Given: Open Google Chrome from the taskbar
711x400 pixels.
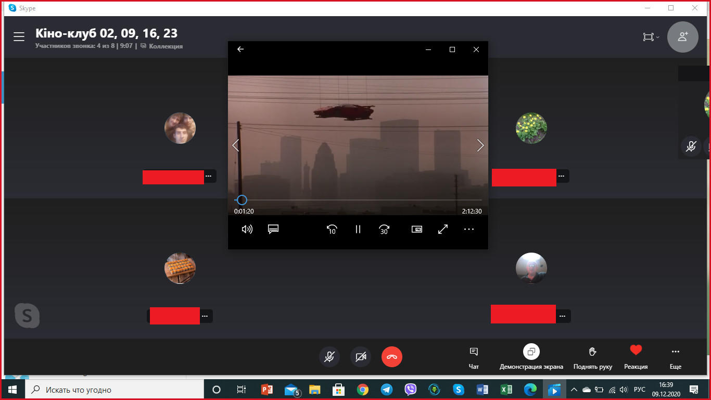Looking at the screenshot, I should pos(363,390).
